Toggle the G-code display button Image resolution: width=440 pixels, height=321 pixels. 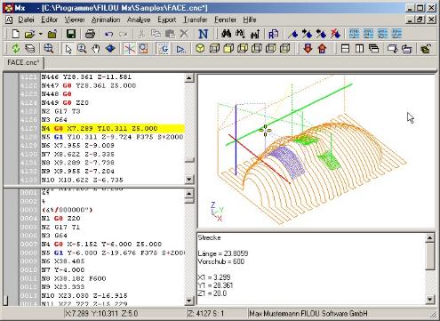pyautogui.click(x=163, y=48)
